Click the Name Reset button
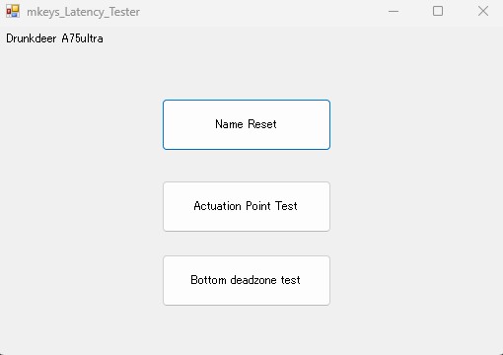 247,124
